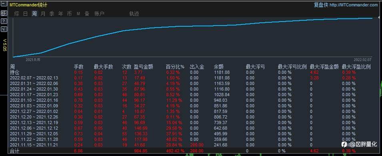Click the 出入金 column header

pos(197,67)
